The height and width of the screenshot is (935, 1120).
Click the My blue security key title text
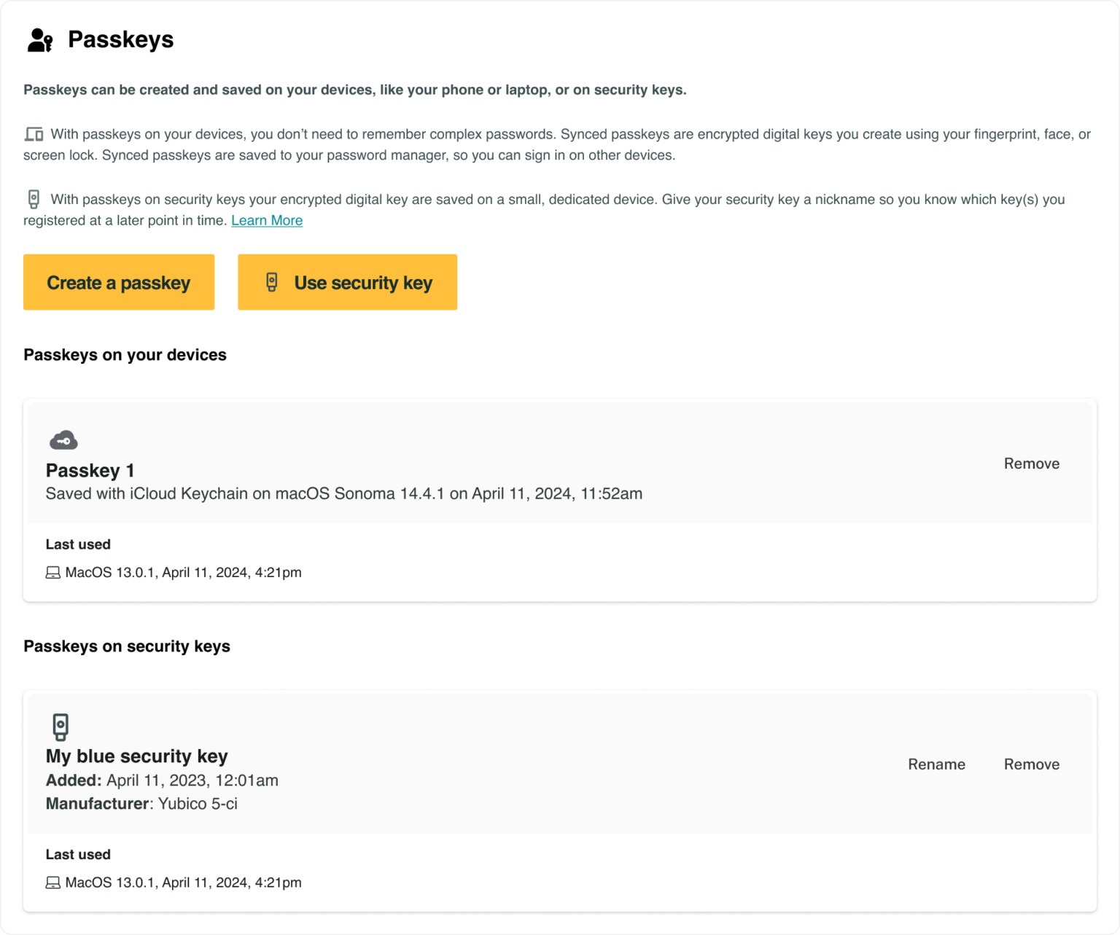click(x=136, y=756)
